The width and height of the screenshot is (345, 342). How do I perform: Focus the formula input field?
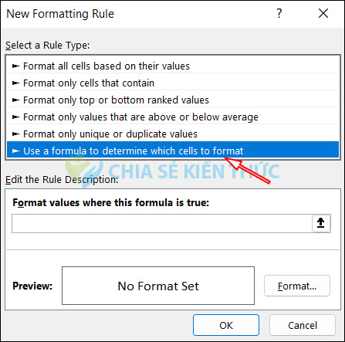tap(162, 223)
